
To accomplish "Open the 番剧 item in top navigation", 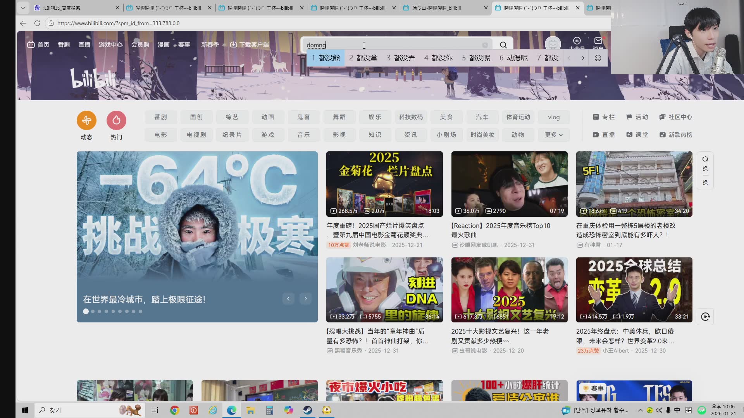I will tap(64, 45).
